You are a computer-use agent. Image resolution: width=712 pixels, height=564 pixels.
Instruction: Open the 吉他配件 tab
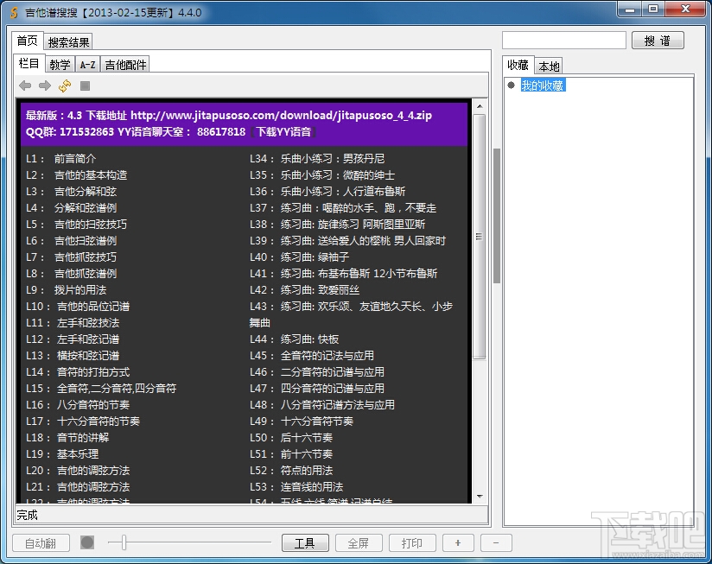(x=125, y=65)
